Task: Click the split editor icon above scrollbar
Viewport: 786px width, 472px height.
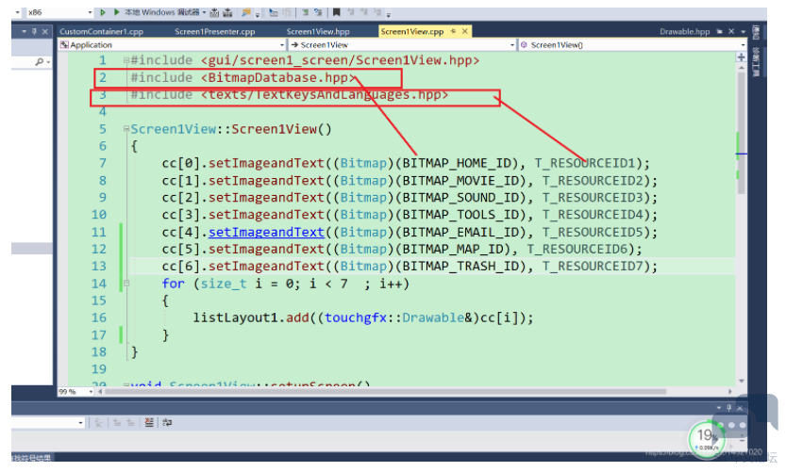Action: pyautogui.click(x=741, y=57)
